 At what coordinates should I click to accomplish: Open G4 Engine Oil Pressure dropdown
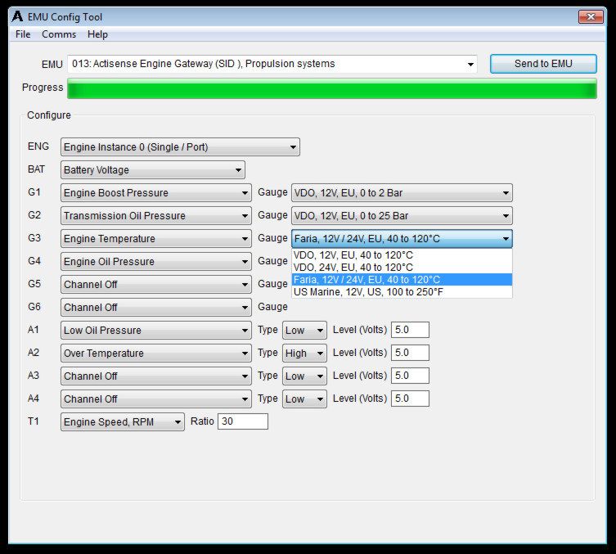[156, 262]
